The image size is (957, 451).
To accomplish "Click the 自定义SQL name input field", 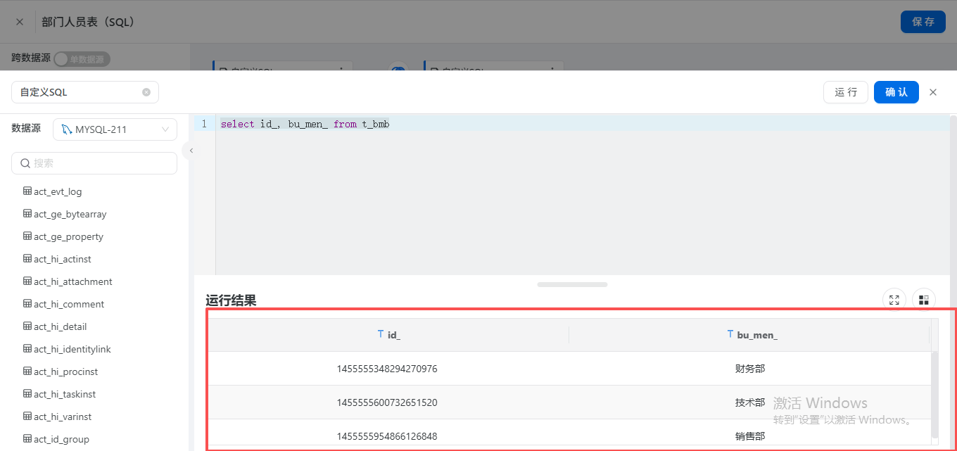I will (x=85, y=92).
